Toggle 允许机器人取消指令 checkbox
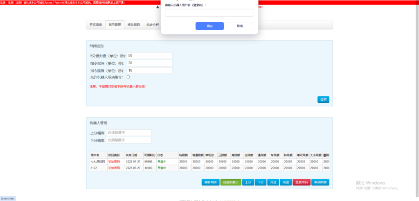Viewport: 419px width, 201px height. coord(128,77)
